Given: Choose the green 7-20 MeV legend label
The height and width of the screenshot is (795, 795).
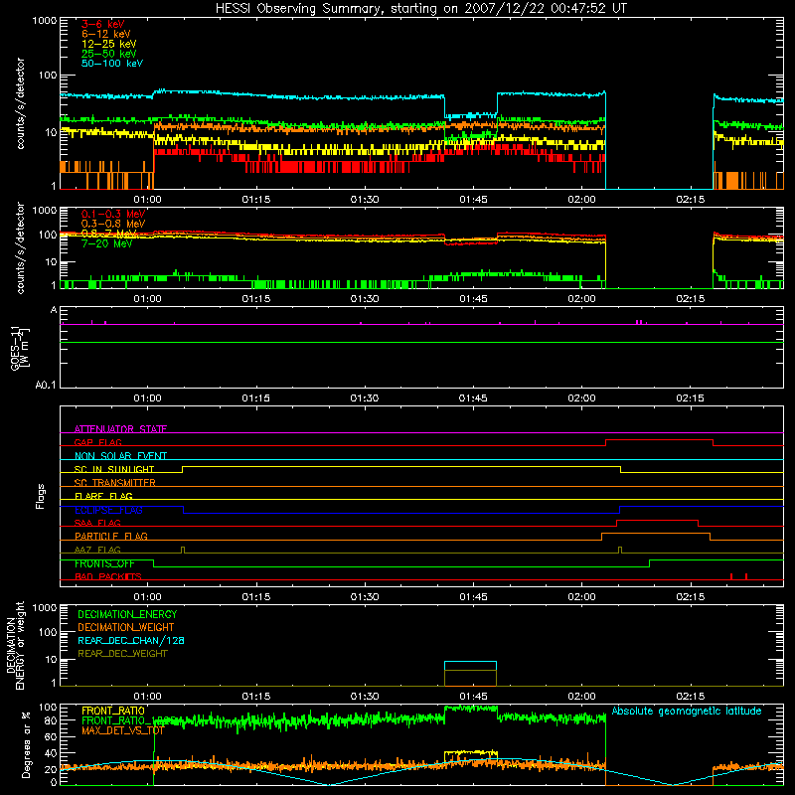Looking at the screenshot, I should pyautogui.click(x=106, y=243).
